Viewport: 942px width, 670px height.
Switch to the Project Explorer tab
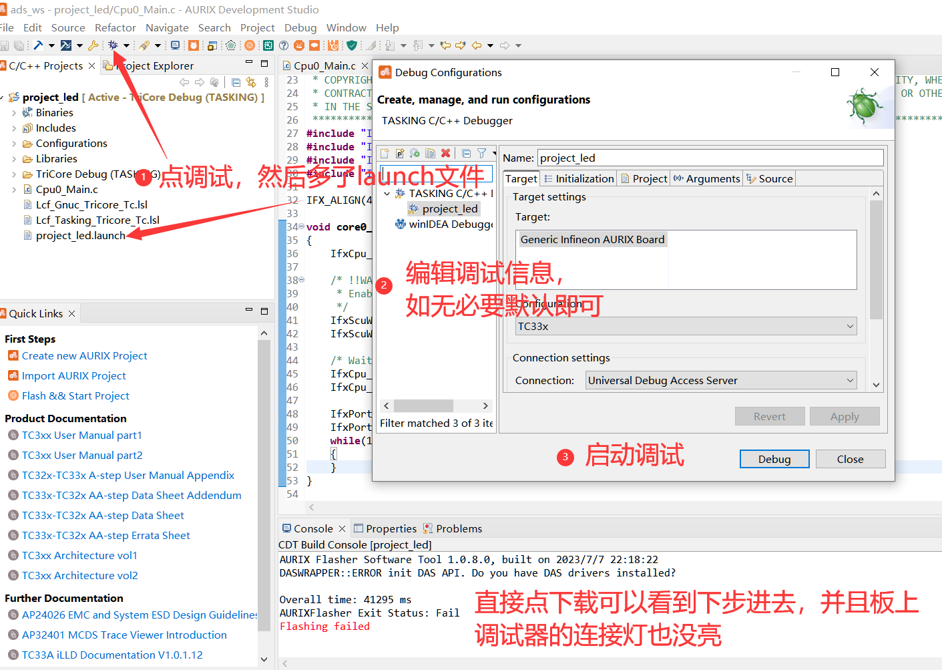(x=149, y=66)
